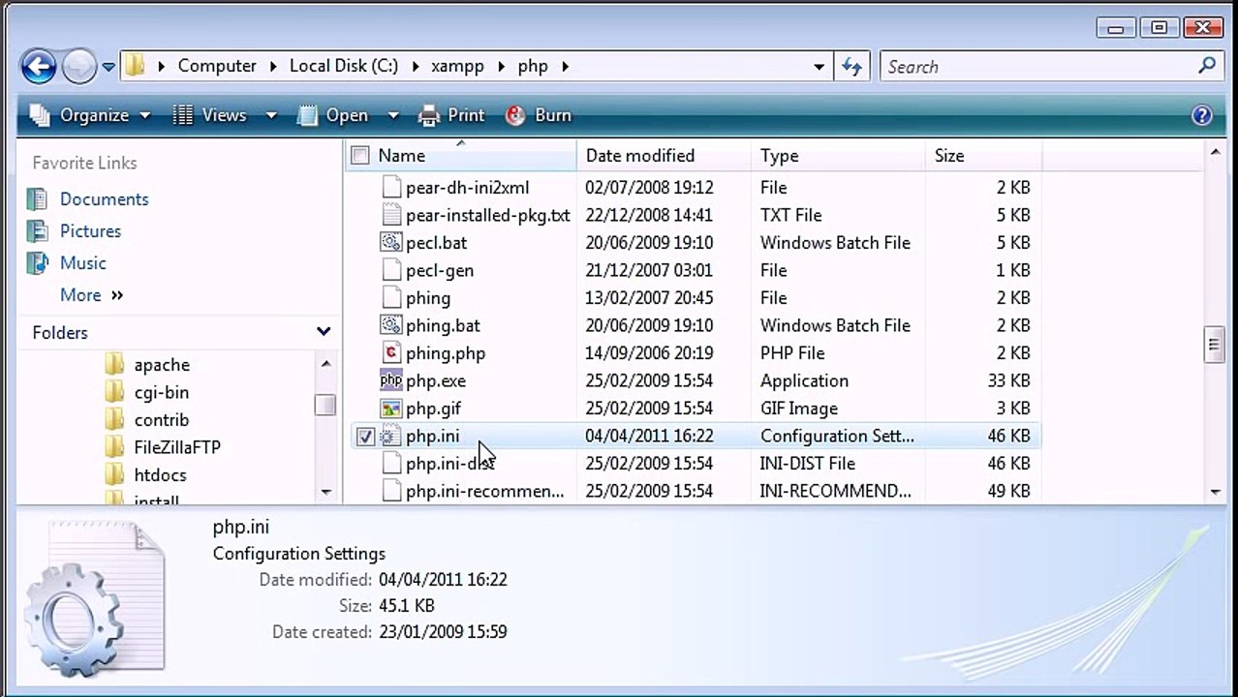Screen dimensions: 1238x697
Task: Click the Open toolbar button
Action: pyautogui.click(x=333, y=115)
